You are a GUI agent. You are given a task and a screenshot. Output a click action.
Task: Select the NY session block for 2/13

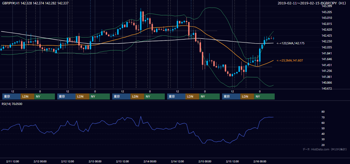click(x=154, y=96)
